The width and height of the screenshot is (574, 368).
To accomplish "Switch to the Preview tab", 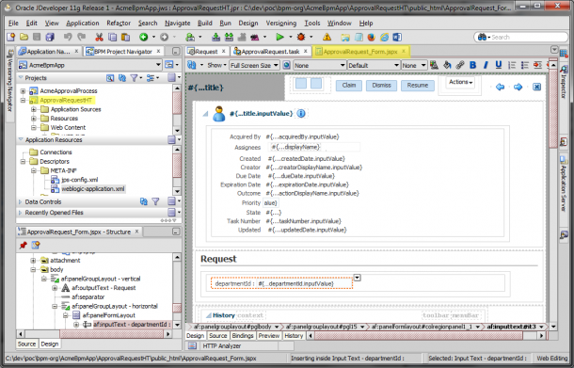I will pos(269,336).
